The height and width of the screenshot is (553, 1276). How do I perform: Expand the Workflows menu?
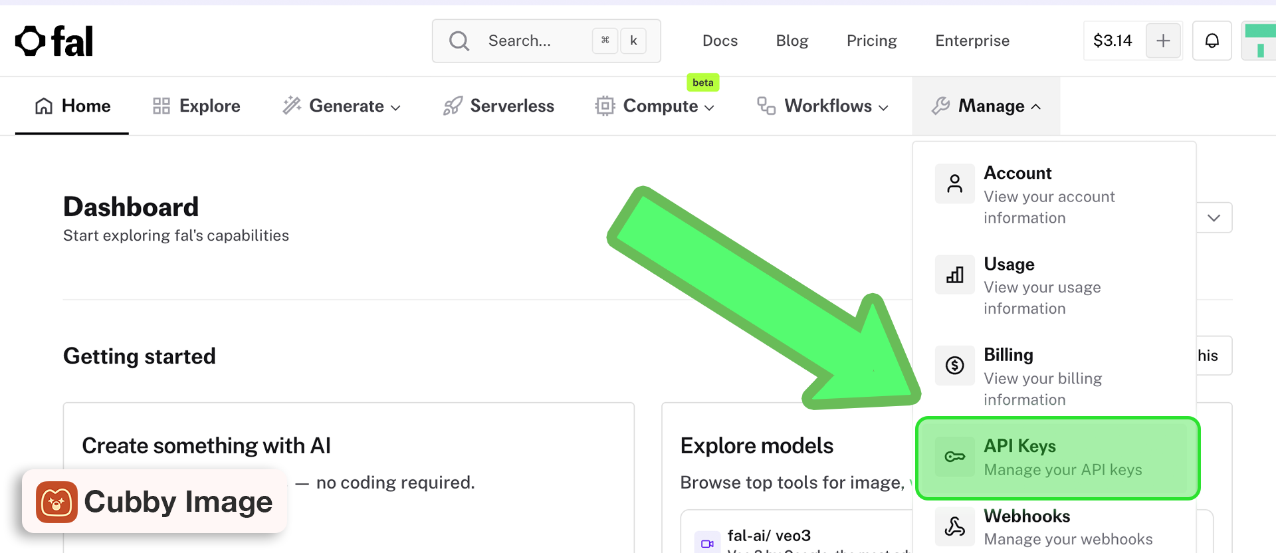[823, 106]
